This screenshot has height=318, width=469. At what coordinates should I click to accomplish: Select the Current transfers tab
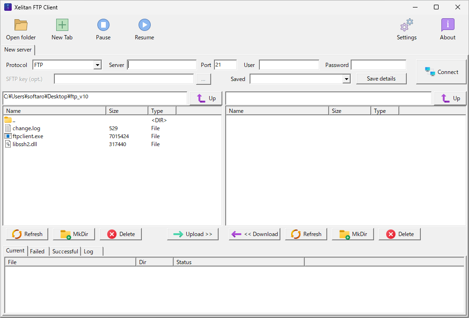(x=15, y=251)
